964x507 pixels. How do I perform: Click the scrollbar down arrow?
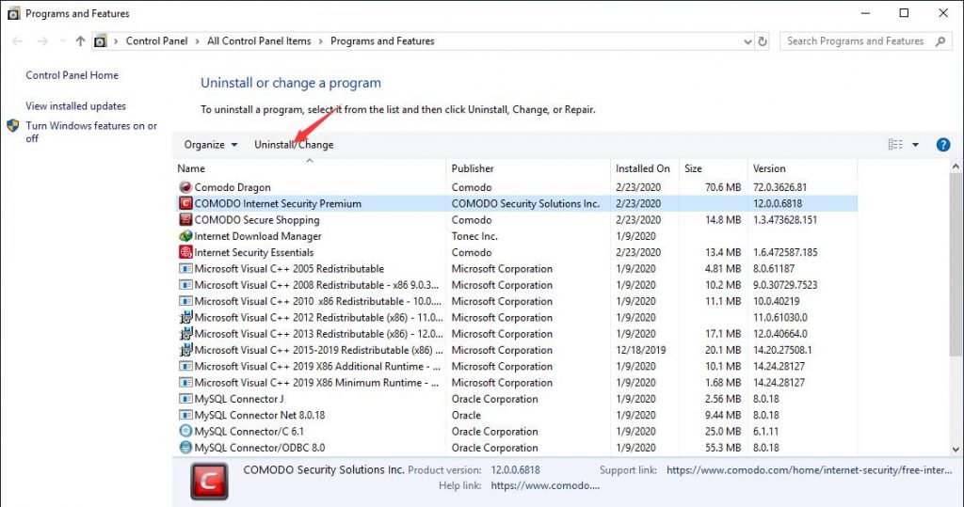click(956, 450)
